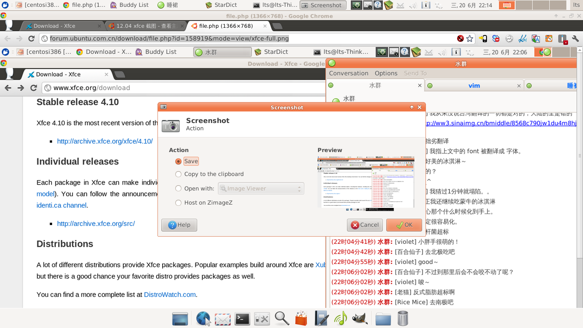Switch to StarDict in the top taskbar
Image resolution: width=583 pixels, height=328 pixels.
221,5
